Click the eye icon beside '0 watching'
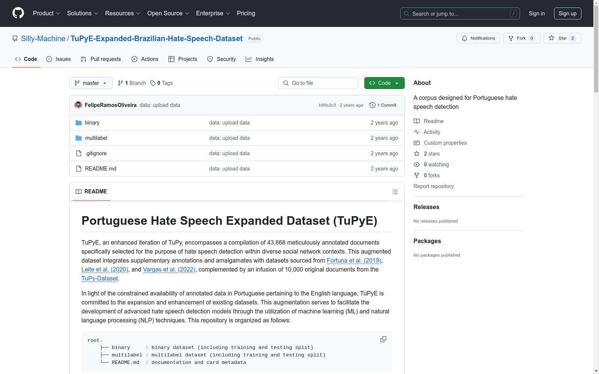Image resolution: width=599 pixels, height=374 pixels. pyautogui.click(x=417, y=165)
